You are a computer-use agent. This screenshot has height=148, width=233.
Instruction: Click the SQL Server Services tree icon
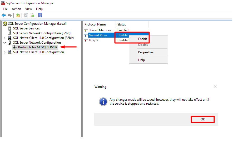[x=10, y=28]
